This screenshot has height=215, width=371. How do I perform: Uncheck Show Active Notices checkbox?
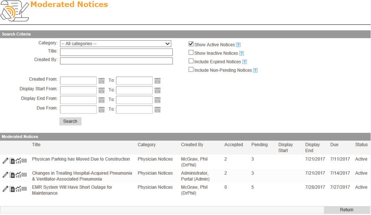(x=191, y=44)
